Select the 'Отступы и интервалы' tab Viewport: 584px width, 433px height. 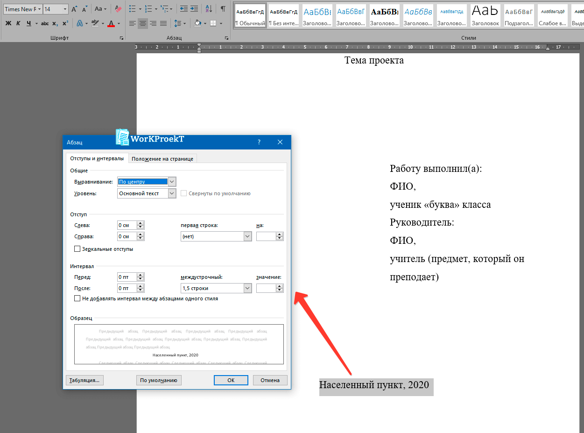(x=97, y=158)
